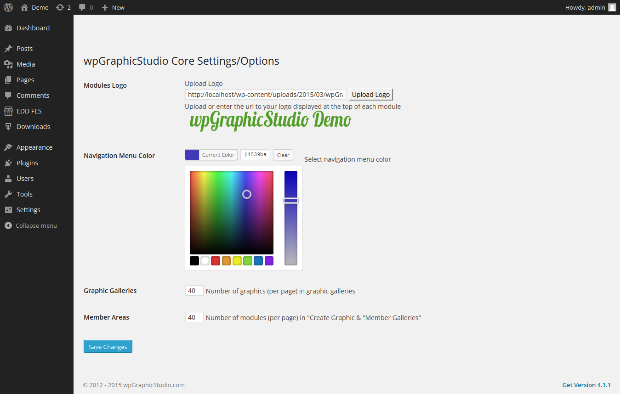Open the Pages menu item
Image resolution: width=620 pixels, height=394 pixels.
pos(37,80)
